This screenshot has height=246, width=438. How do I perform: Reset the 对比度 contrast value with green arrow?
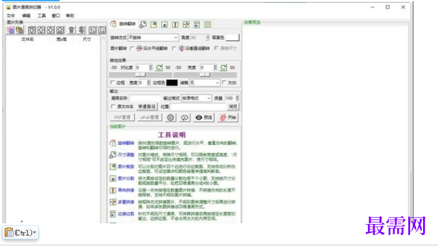159,67
